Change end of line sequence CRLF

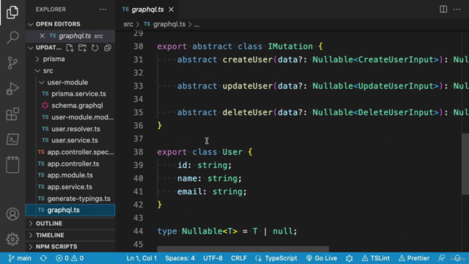(239, 258)
